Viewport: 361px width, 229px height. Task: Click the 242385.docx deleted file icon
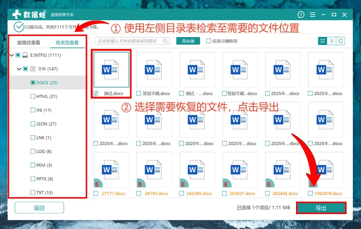pyautogui.click(x=197, y=170)
